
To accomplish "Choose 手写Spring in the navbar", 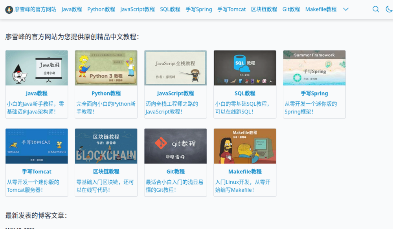I will point(199,9).
